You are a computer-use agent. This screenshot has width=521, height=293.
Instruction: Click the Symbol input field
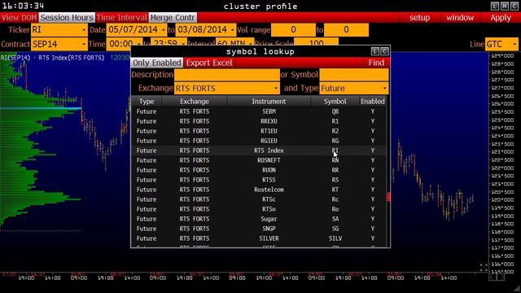coord(354,74)
